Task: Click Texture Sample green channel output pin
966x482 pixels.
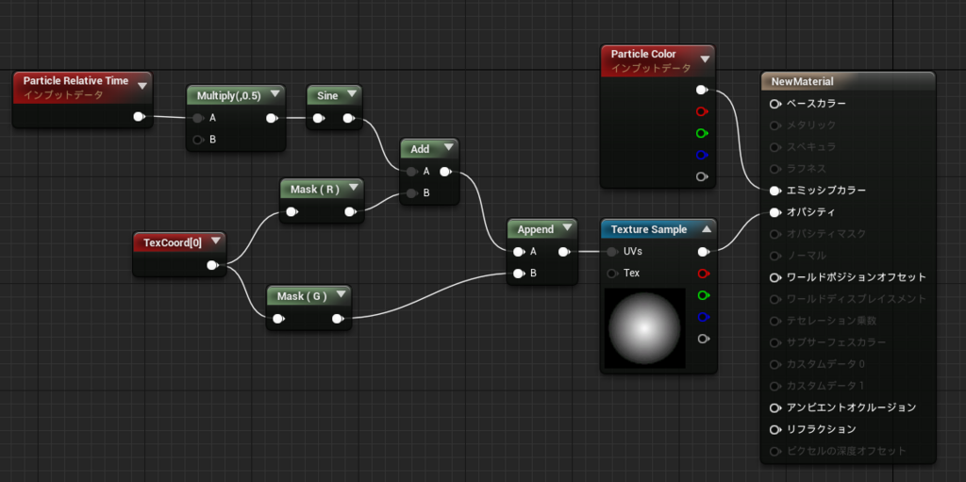Action: pyautogui.click(x=703, y=295)
